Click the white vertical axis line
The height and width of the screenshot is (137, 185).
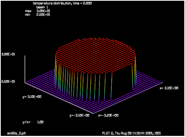pos(25,69)
